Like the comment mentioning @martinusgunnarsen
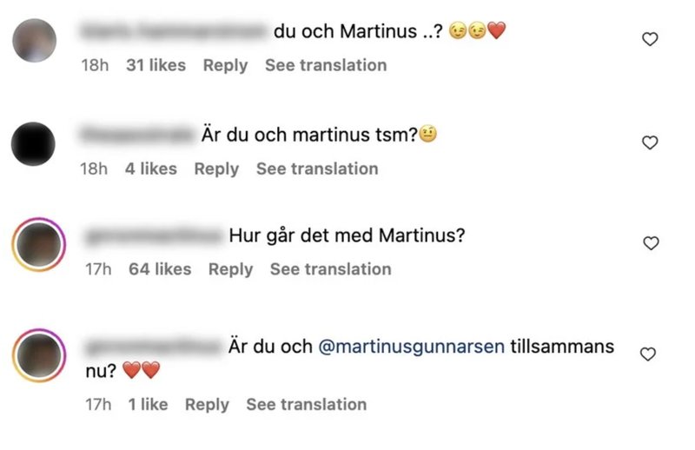Viewport: 695px width, 450px height. tap(648, 354)
